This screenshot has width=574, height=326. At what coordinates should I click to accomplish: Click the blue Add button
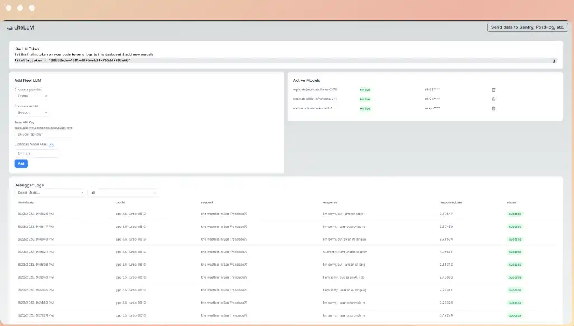coord(21,164)
